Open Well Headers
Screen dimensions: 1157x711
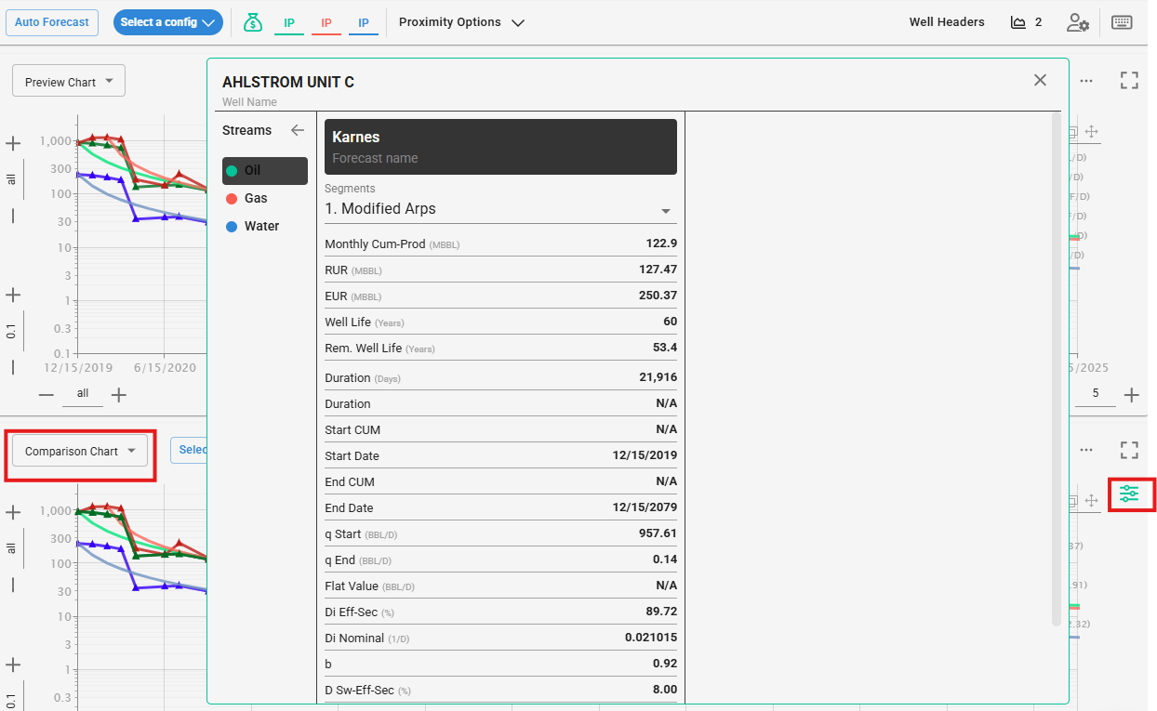tap(947, 22)
